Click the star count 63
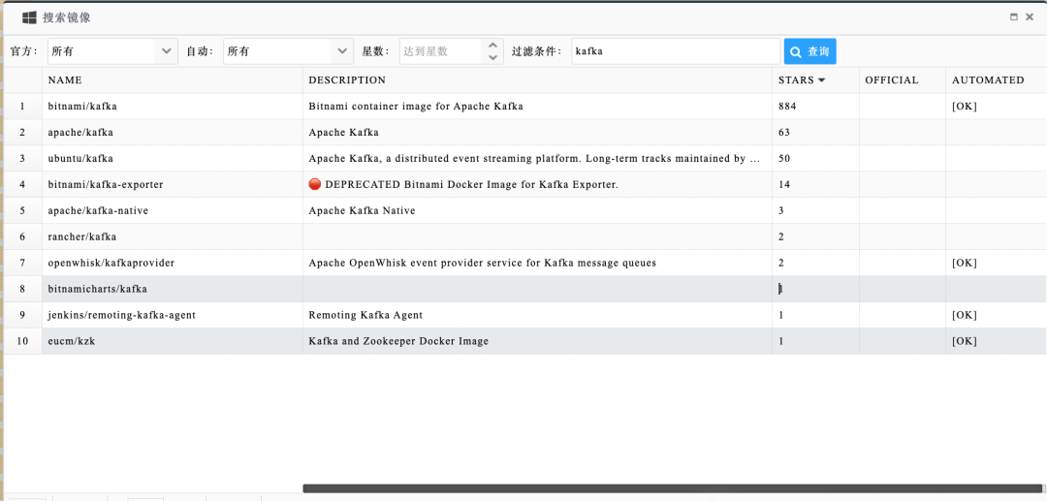This screenshot has height=501, width=1047. point(784,132)
